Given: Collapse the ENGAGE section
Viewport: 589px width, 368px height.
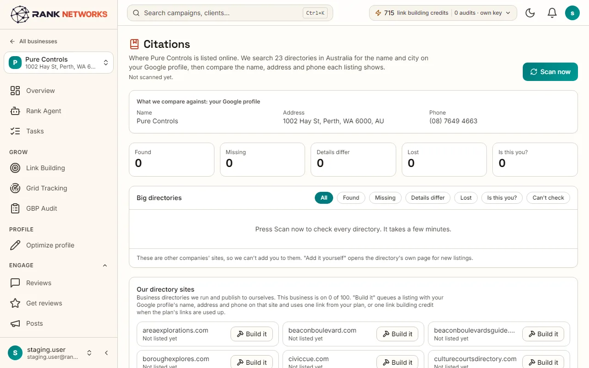Looking at the screenshot, I should pos(104,265).
